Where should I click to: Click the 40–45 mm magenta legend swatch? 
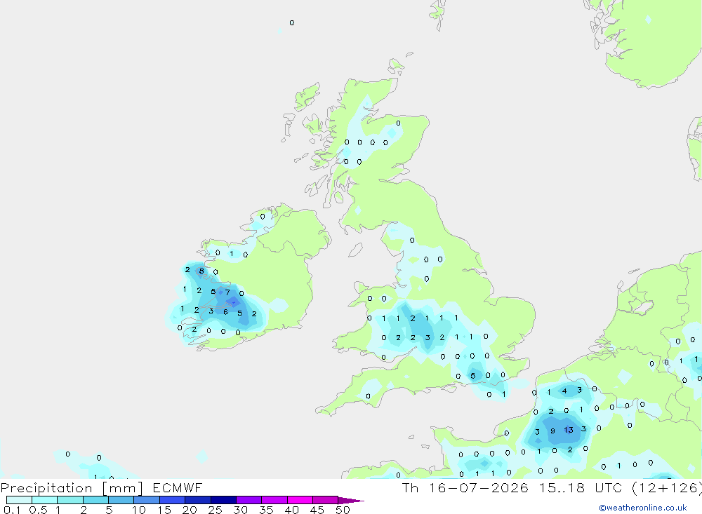pos(300,500)
